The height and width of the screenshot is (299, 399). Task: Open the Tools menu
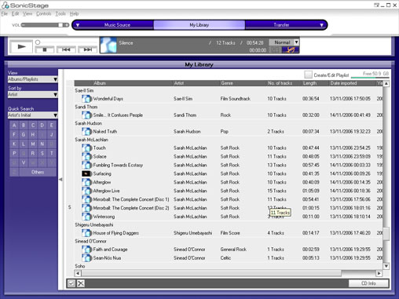(60, 13)
